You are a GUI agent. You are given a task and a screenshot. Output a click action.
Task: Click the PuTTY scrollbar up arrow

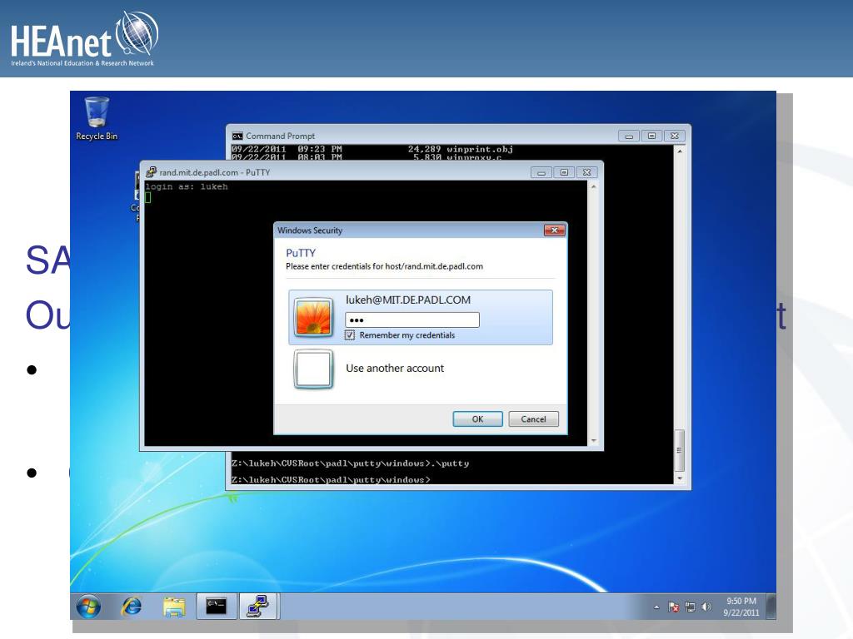593,187
